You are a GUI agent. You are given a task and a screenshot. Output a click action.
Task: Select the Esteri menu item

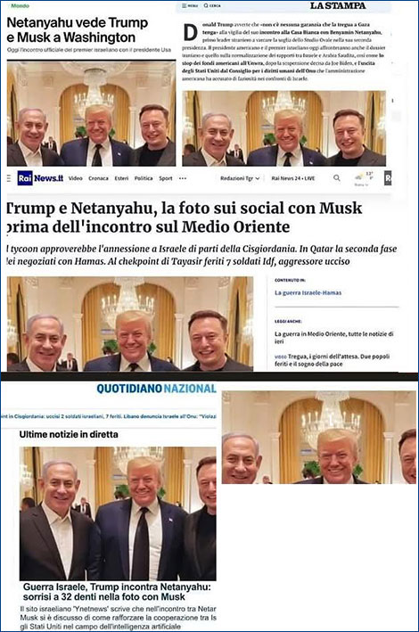coord(121,178)
